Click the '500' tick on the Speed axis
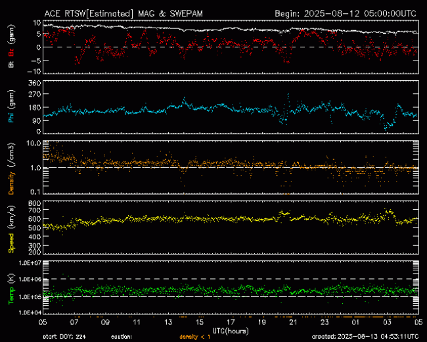Viewport: 427px width, 342px height. pos(35,228)
